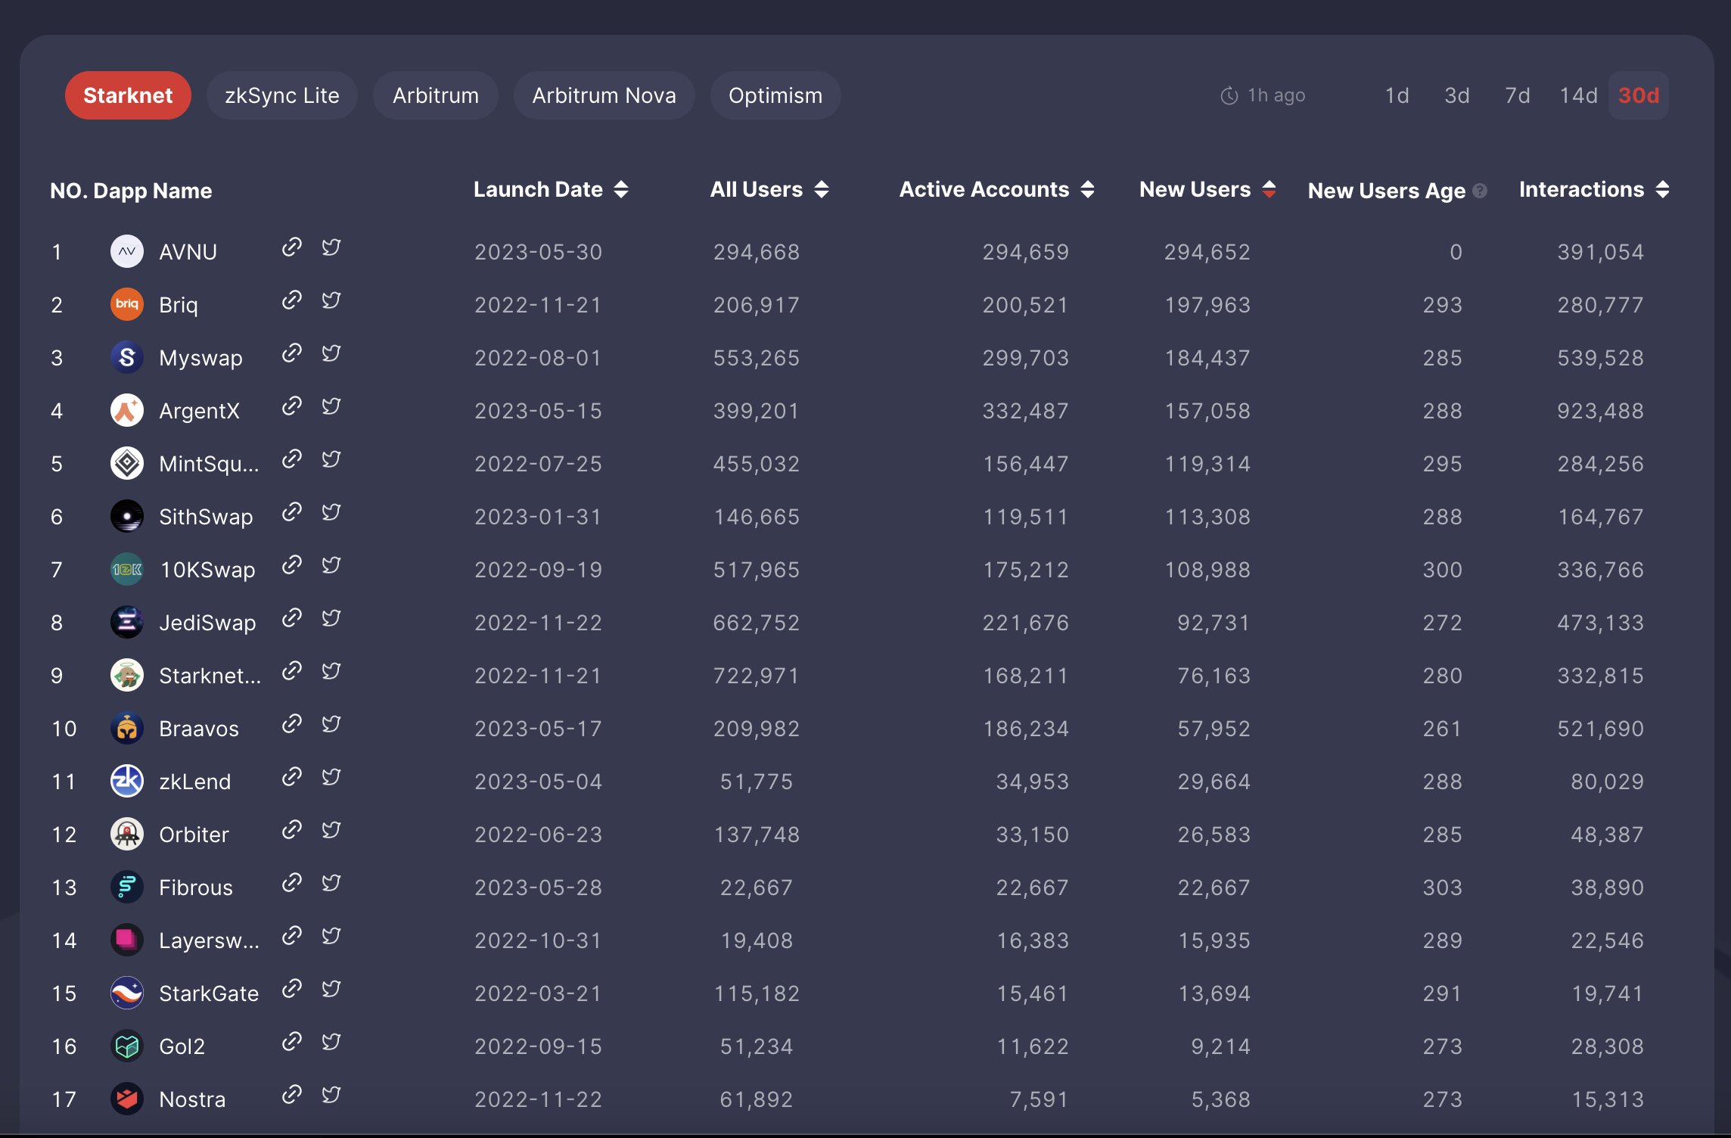Open Orbiter website link icon
Image resolution: width=1731 pixels, height=1138 pixels.
click(x=292, y=830)
